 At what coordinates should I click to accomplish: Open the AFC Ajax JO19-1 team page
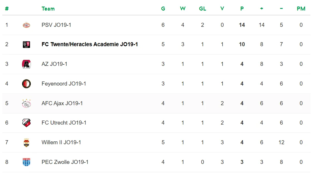pyautogui.click(x=62, y=103)
